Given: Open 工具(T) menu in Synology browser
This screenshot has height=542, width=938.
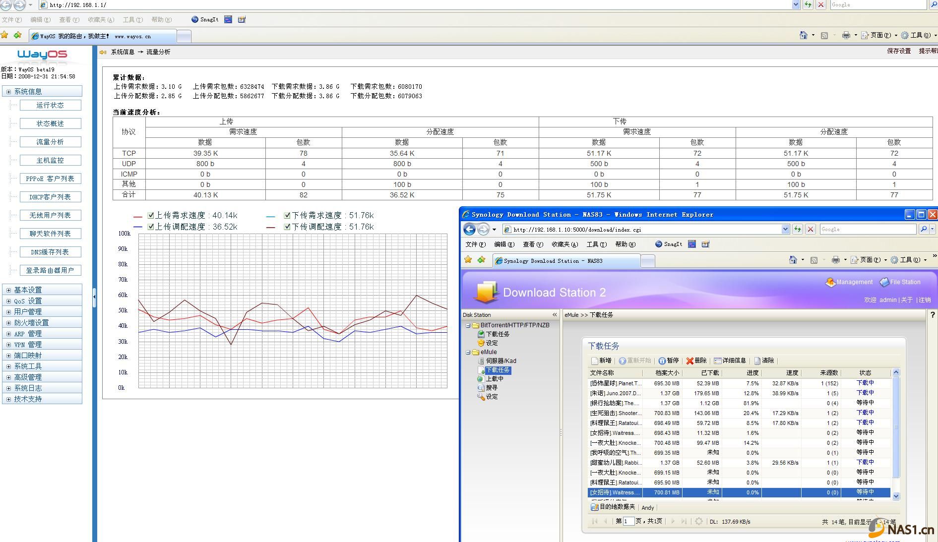Looking at the screenshot, I should click(x=596, y=244).
